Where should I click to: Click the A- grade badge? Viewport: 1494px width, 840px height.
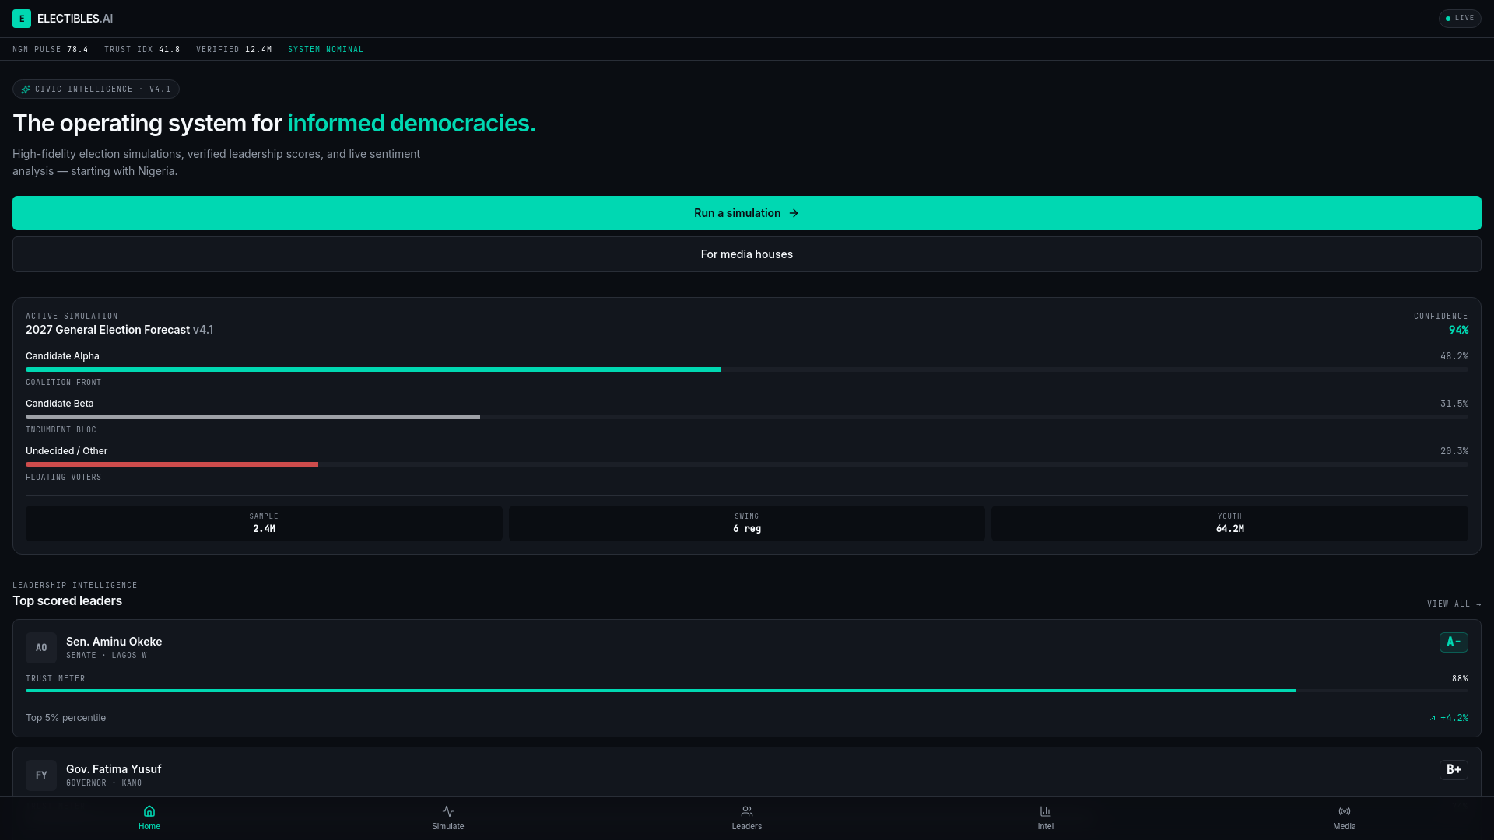click(1454, 642)
